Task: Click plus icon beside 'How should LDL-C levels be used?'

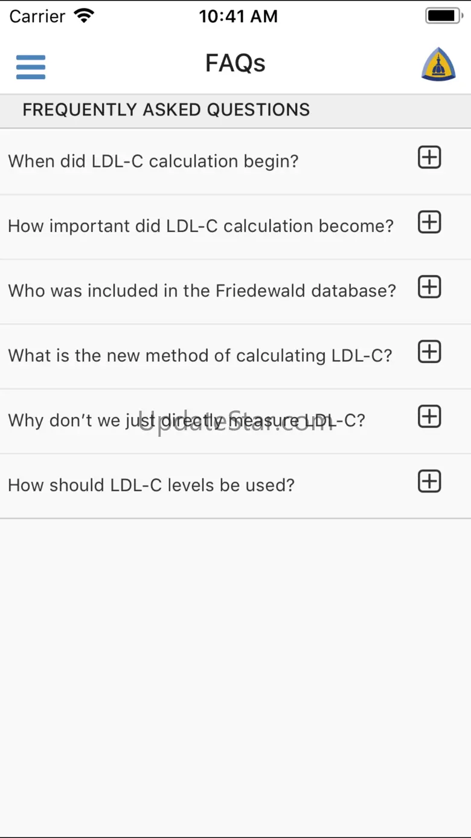Action: [429, 482]
